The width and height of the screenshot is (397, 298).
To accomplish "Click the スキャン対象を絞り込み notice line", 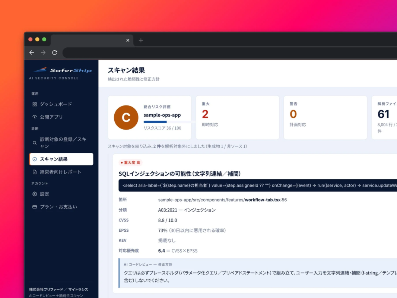I will point(178,146).
